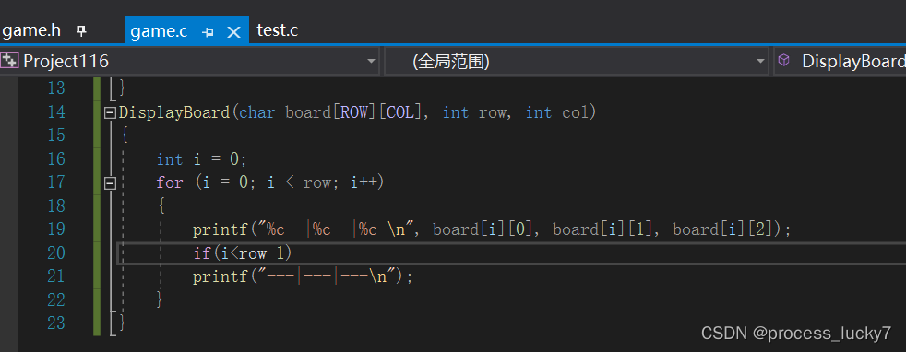Click line number 20 in gutter
The width and height of the screenshot is (906, 352).
coord(56,253)
